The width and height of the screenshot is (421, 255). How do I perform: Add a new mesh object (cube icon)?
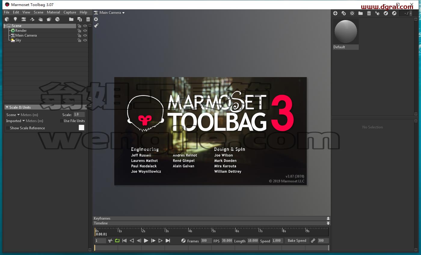pyautogui.click(x=7, y=19)
